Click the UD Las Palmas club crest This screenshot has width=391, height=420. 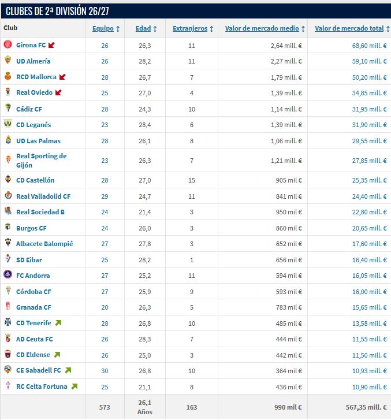click(x=8, y=140)
